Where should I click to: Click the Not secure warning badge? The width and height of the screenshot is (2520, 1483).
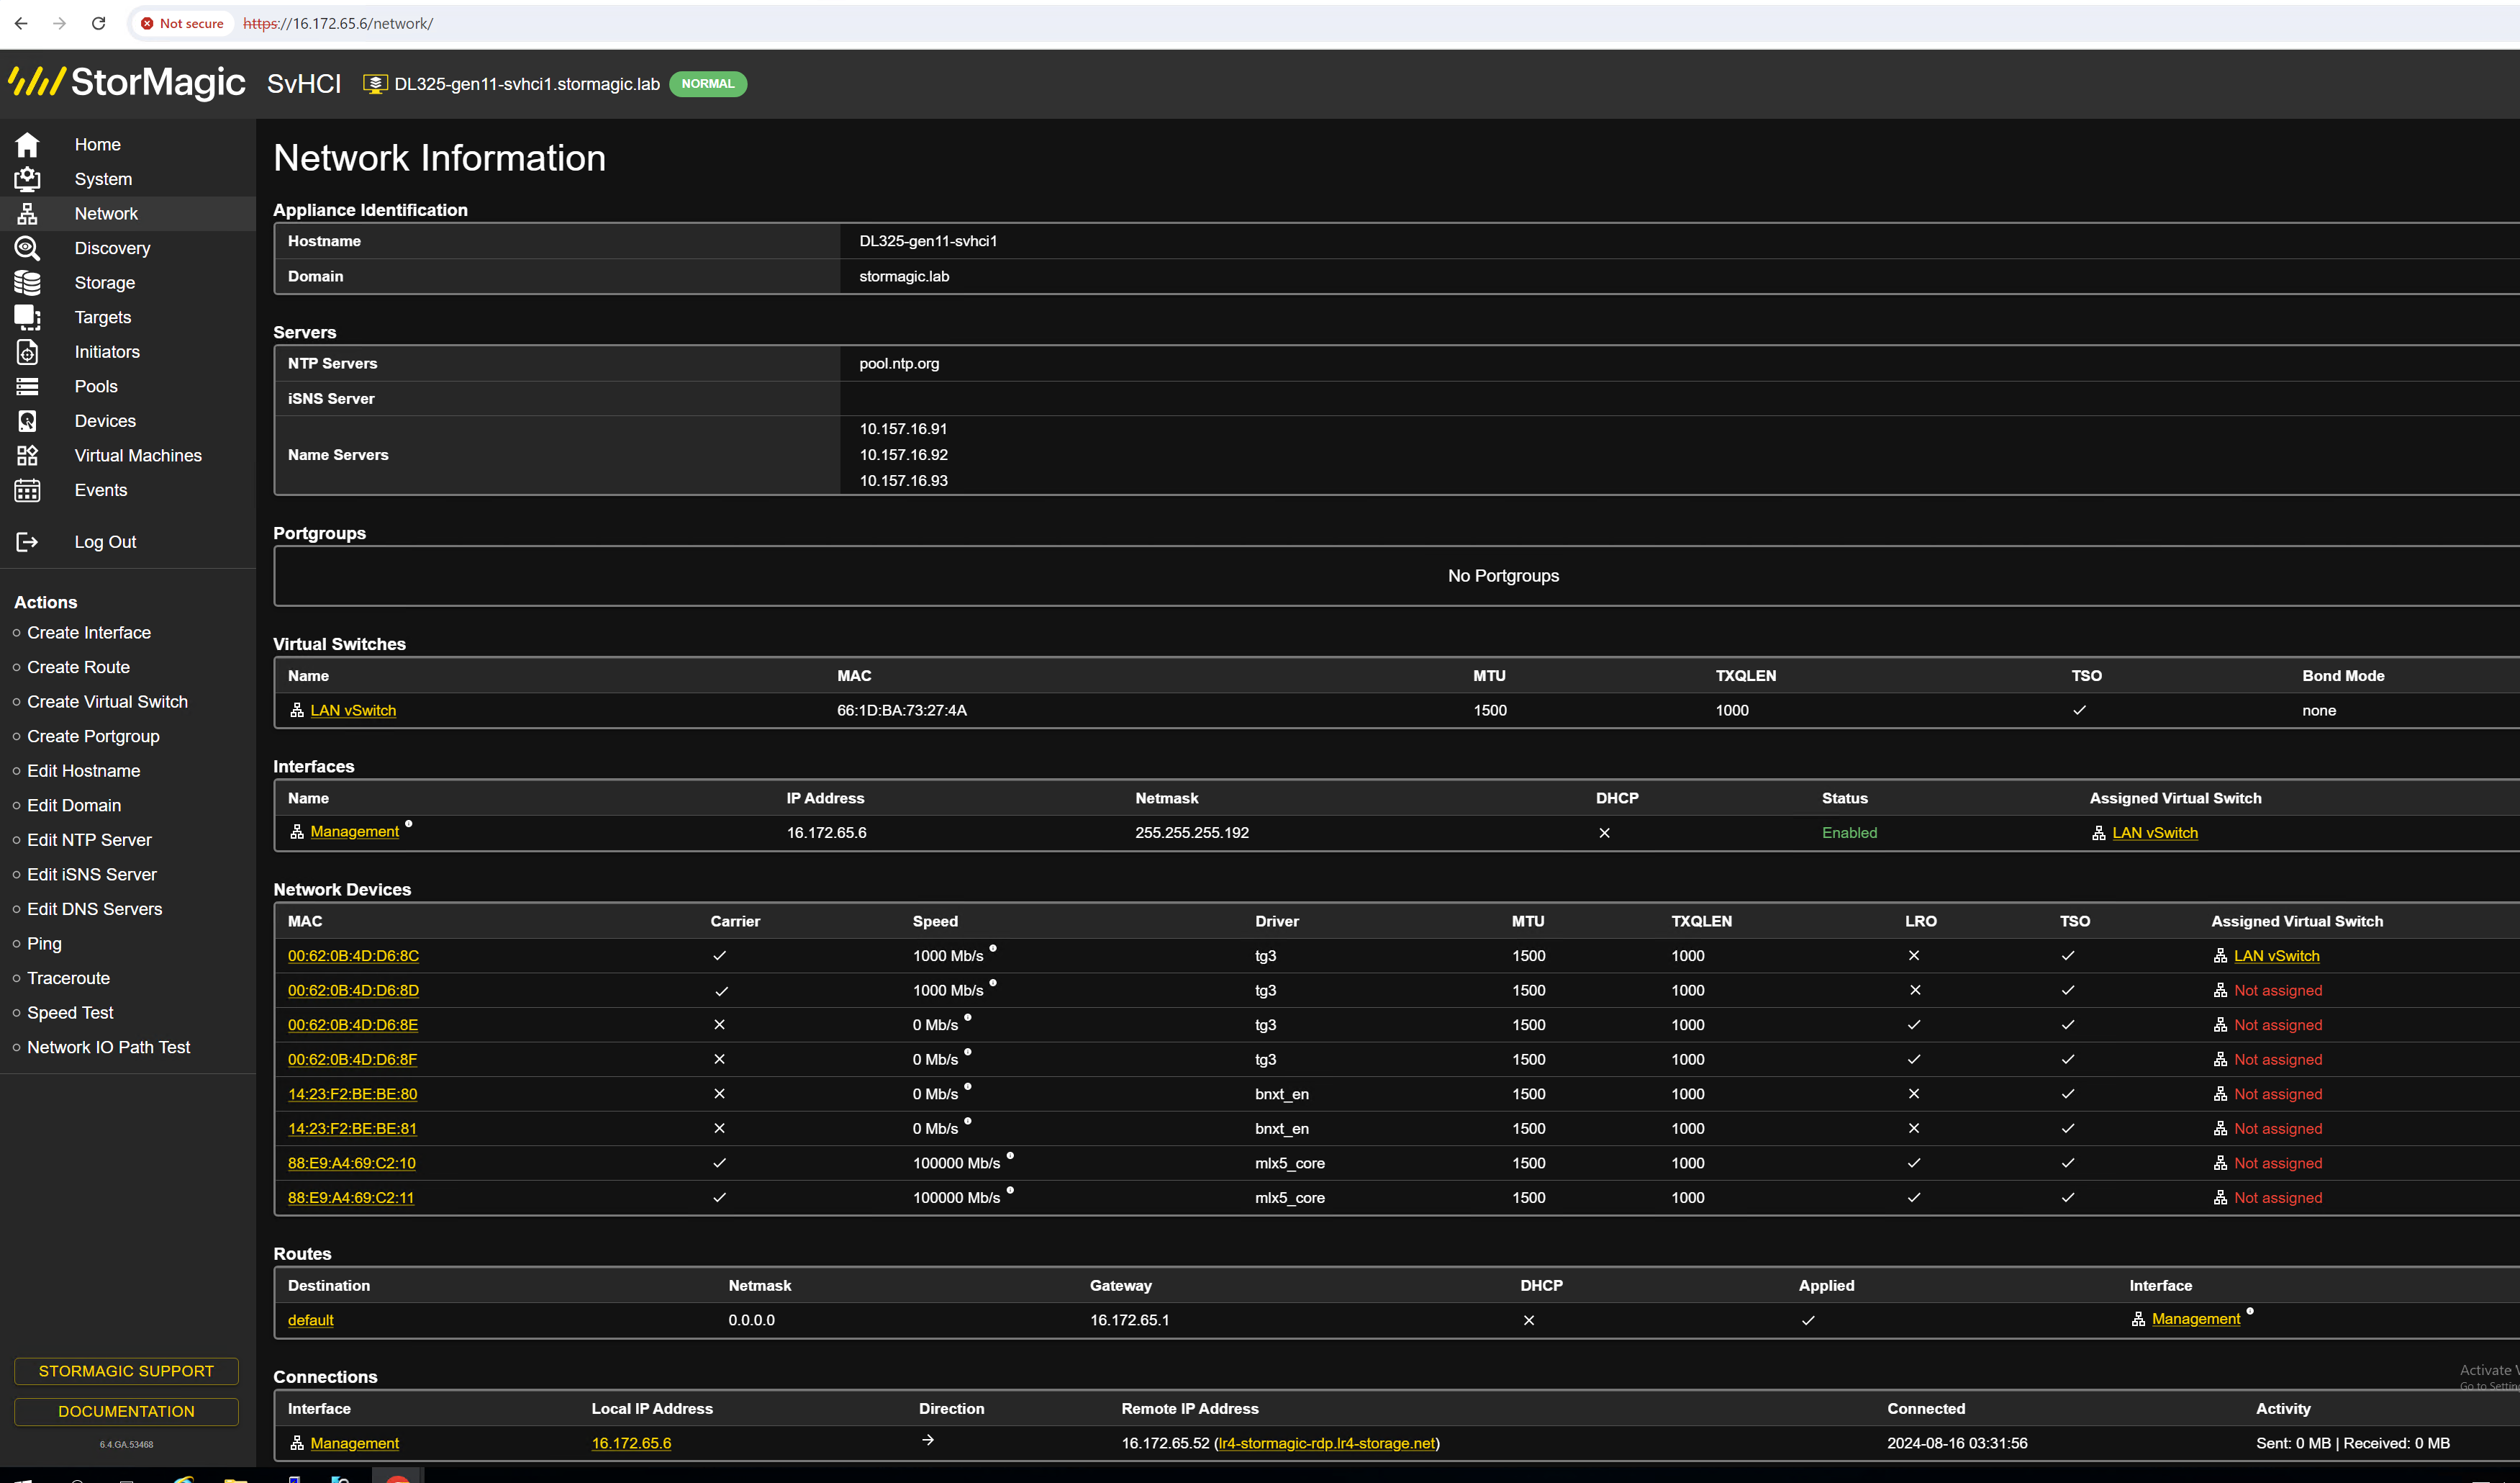point(182,23)
